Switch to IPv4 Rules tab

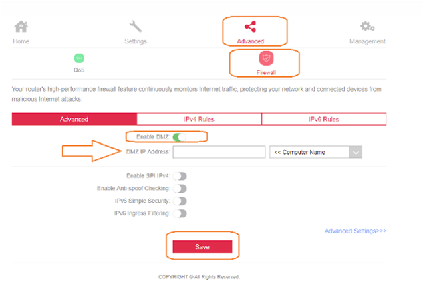tap(199, 119)
